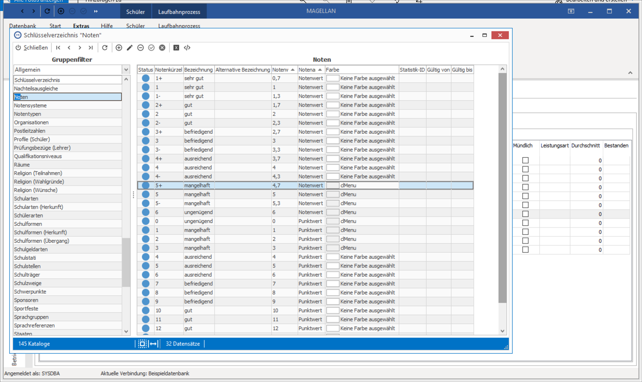
Task: Export the Noten table to Excel
Action: point(176,48)
